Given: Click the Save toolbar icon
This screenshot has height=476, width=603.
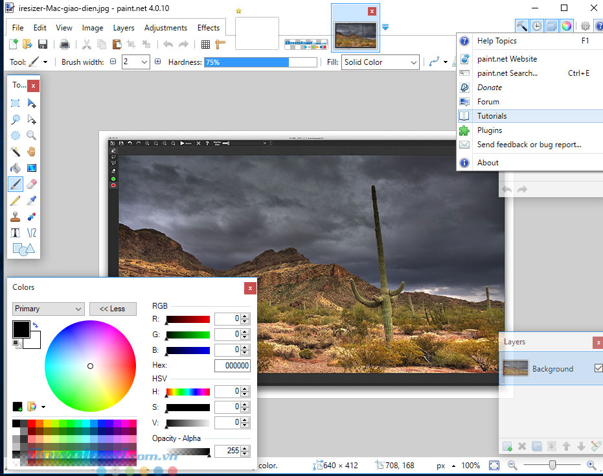Looking at the screenshot, I should pyautogui.click(x=43, y=44).
